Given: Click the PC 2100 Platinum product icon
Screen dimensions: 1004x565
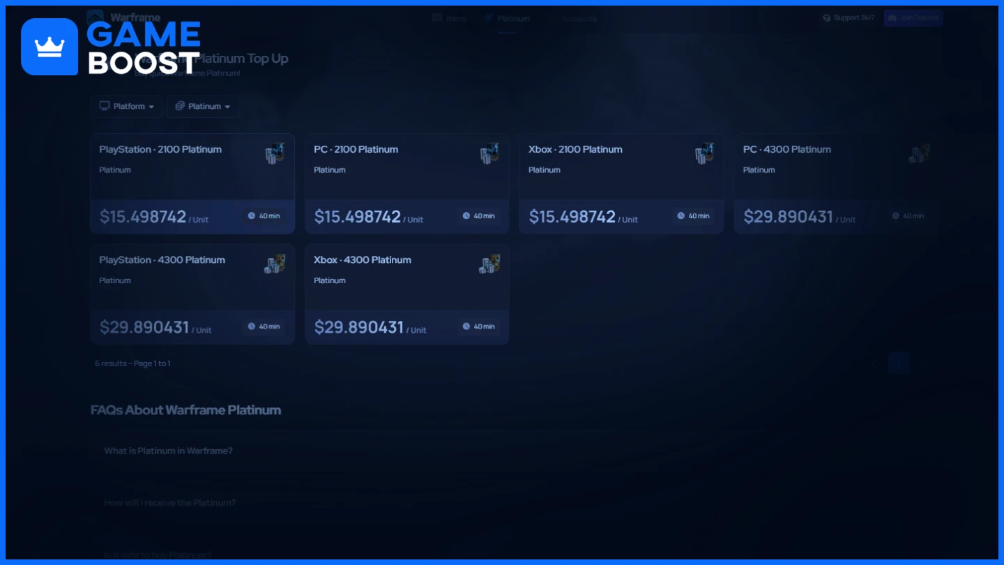Looking at the screenshot, I should 490,153.
